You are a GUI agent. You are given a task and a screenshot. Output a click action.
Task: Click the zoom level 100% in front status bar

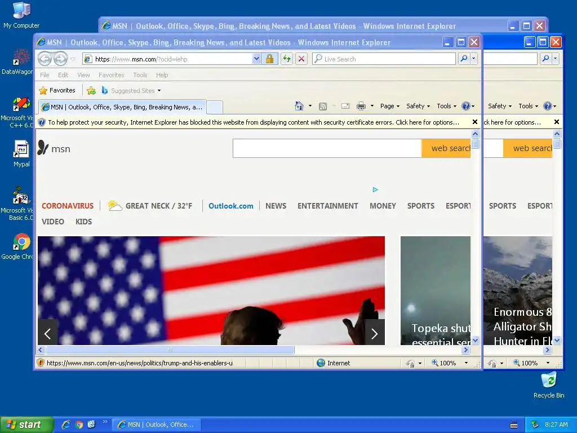click(x=444, y=363)
